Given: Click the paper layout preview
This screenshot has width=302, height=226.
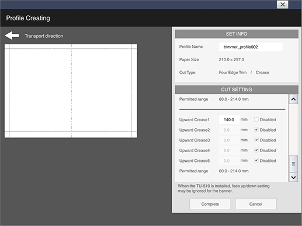Looking at the screenshot, I should (x=71, y=91).
